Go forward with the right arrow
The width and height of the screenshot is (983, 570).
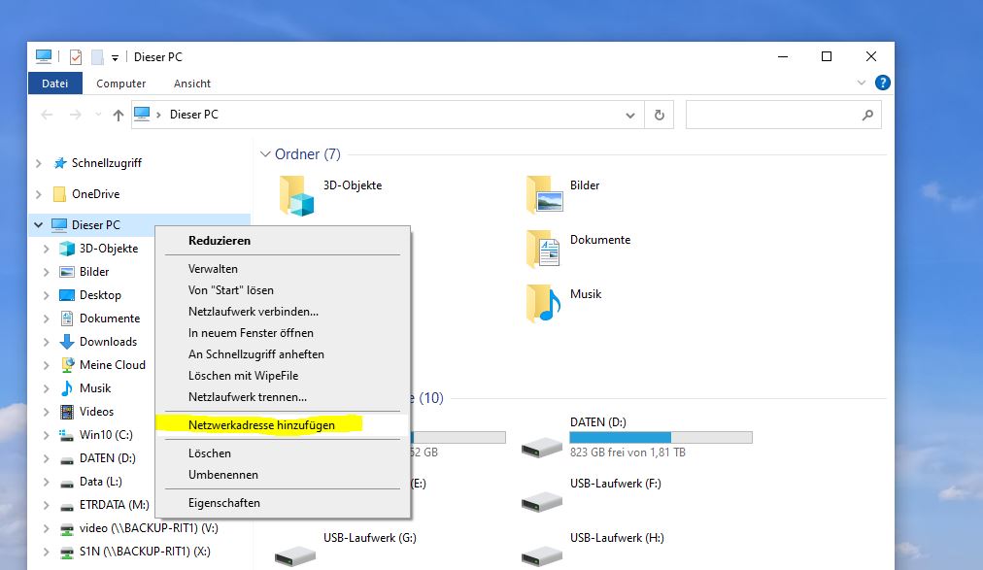75,115
